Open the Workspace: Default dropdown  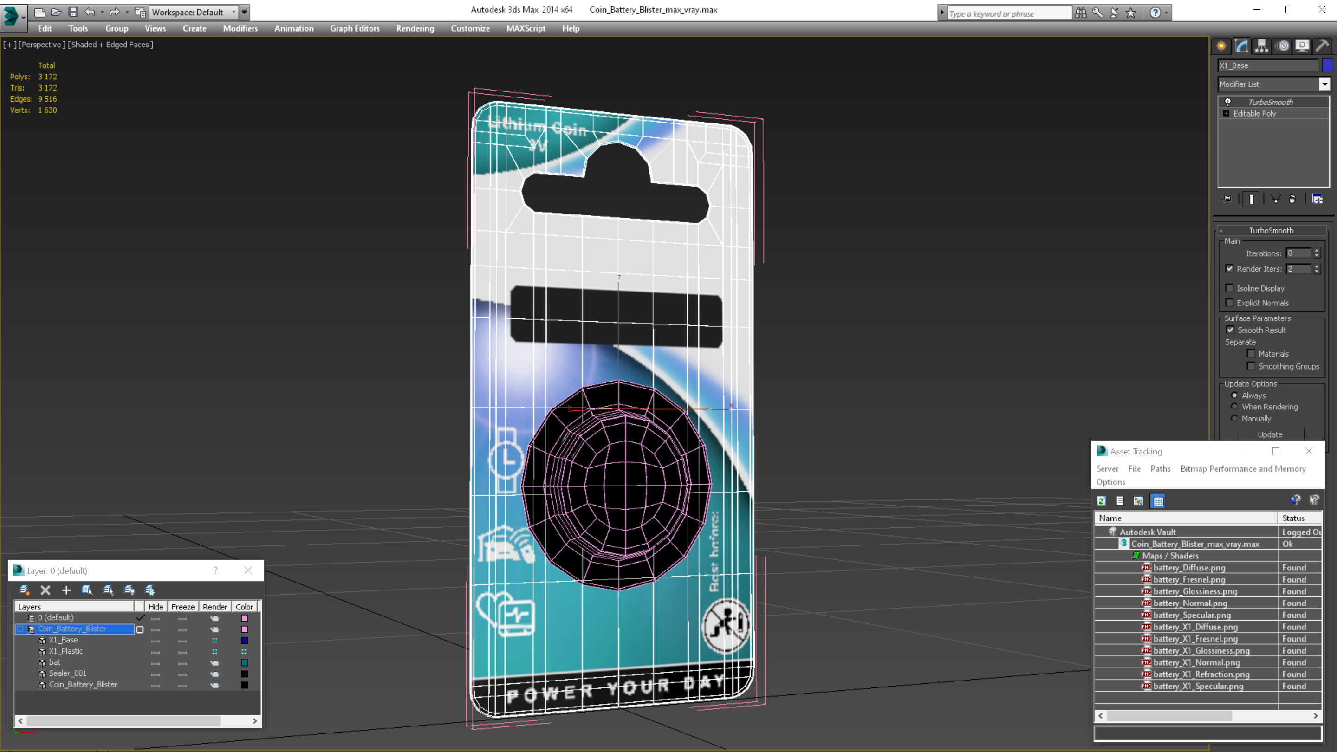coord(194,12)
